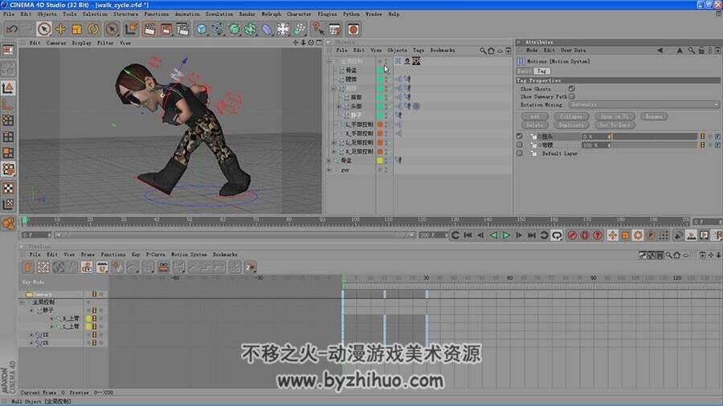Select the Rotate tool

tap(93, 30)
